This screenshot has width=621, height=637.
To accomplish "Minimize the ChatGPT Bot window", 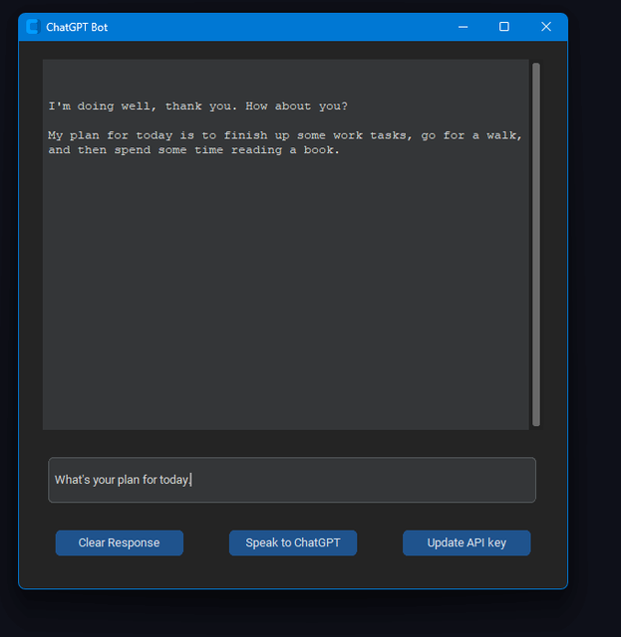I will (x=463, y=27).
